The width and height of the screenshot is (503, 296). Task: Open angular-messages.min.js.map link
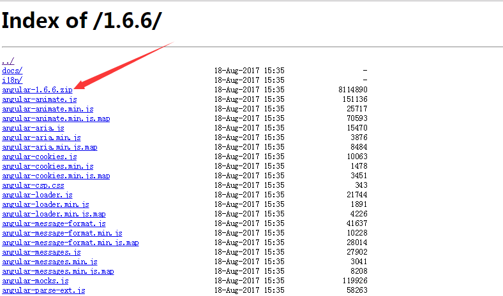[58, 271]
